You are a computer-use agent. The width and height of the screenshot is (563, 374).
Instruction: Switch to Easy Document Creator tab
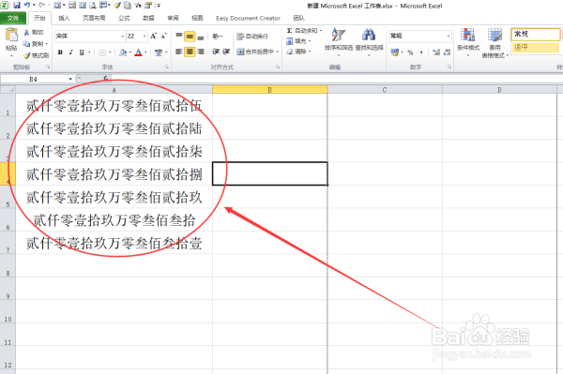point(248,18)
